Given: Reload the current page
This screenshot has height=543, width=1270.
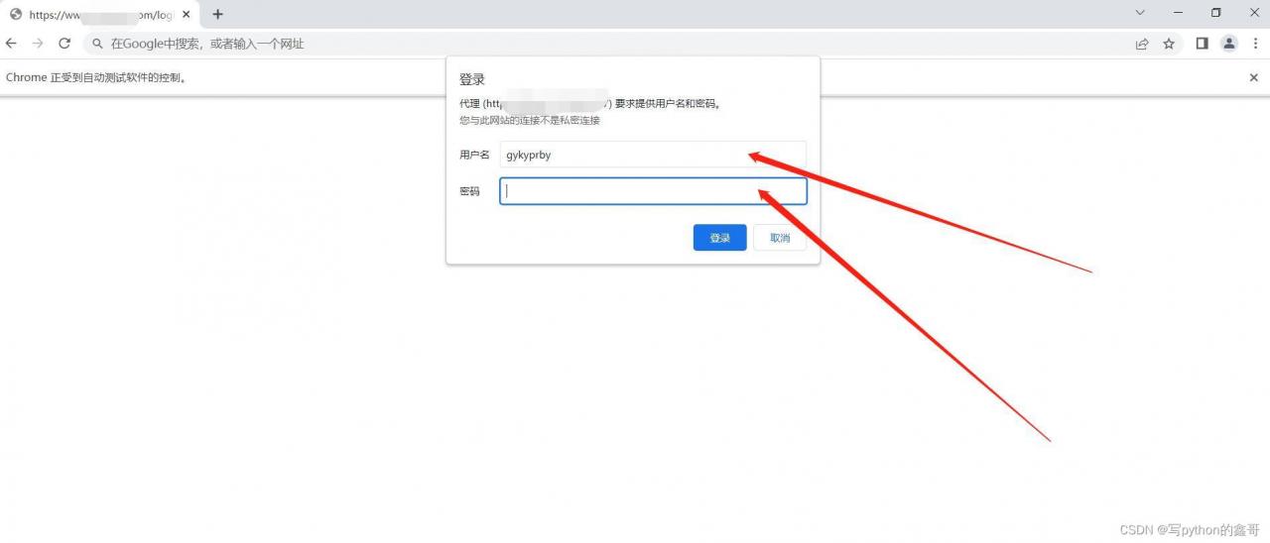Looking at the screenshot, I should click(x=64, y=44).
